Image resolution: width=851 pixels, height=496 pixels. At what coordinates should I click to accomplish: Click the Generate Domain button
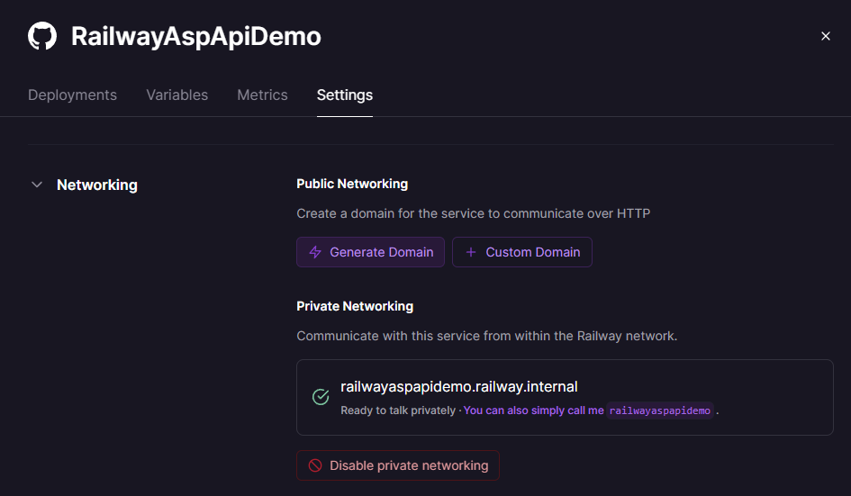pos(371,252)
